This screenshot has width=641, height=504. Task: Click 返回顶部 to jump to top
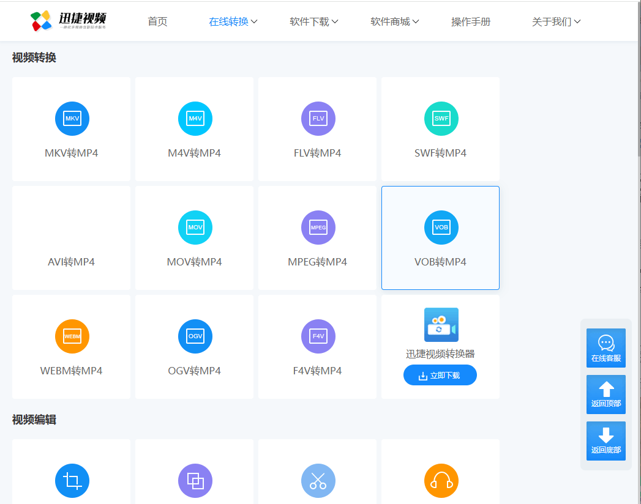coord(605,395)
